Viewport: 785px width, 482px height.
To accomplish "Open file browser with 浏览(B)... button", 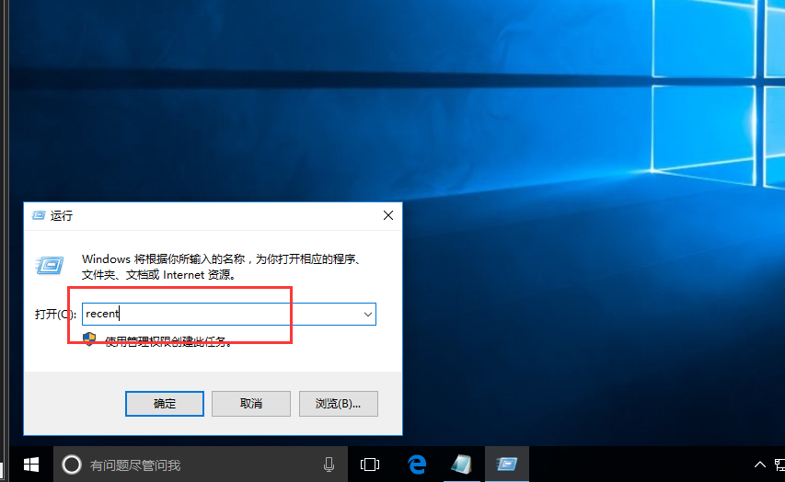I will [338, 404].
